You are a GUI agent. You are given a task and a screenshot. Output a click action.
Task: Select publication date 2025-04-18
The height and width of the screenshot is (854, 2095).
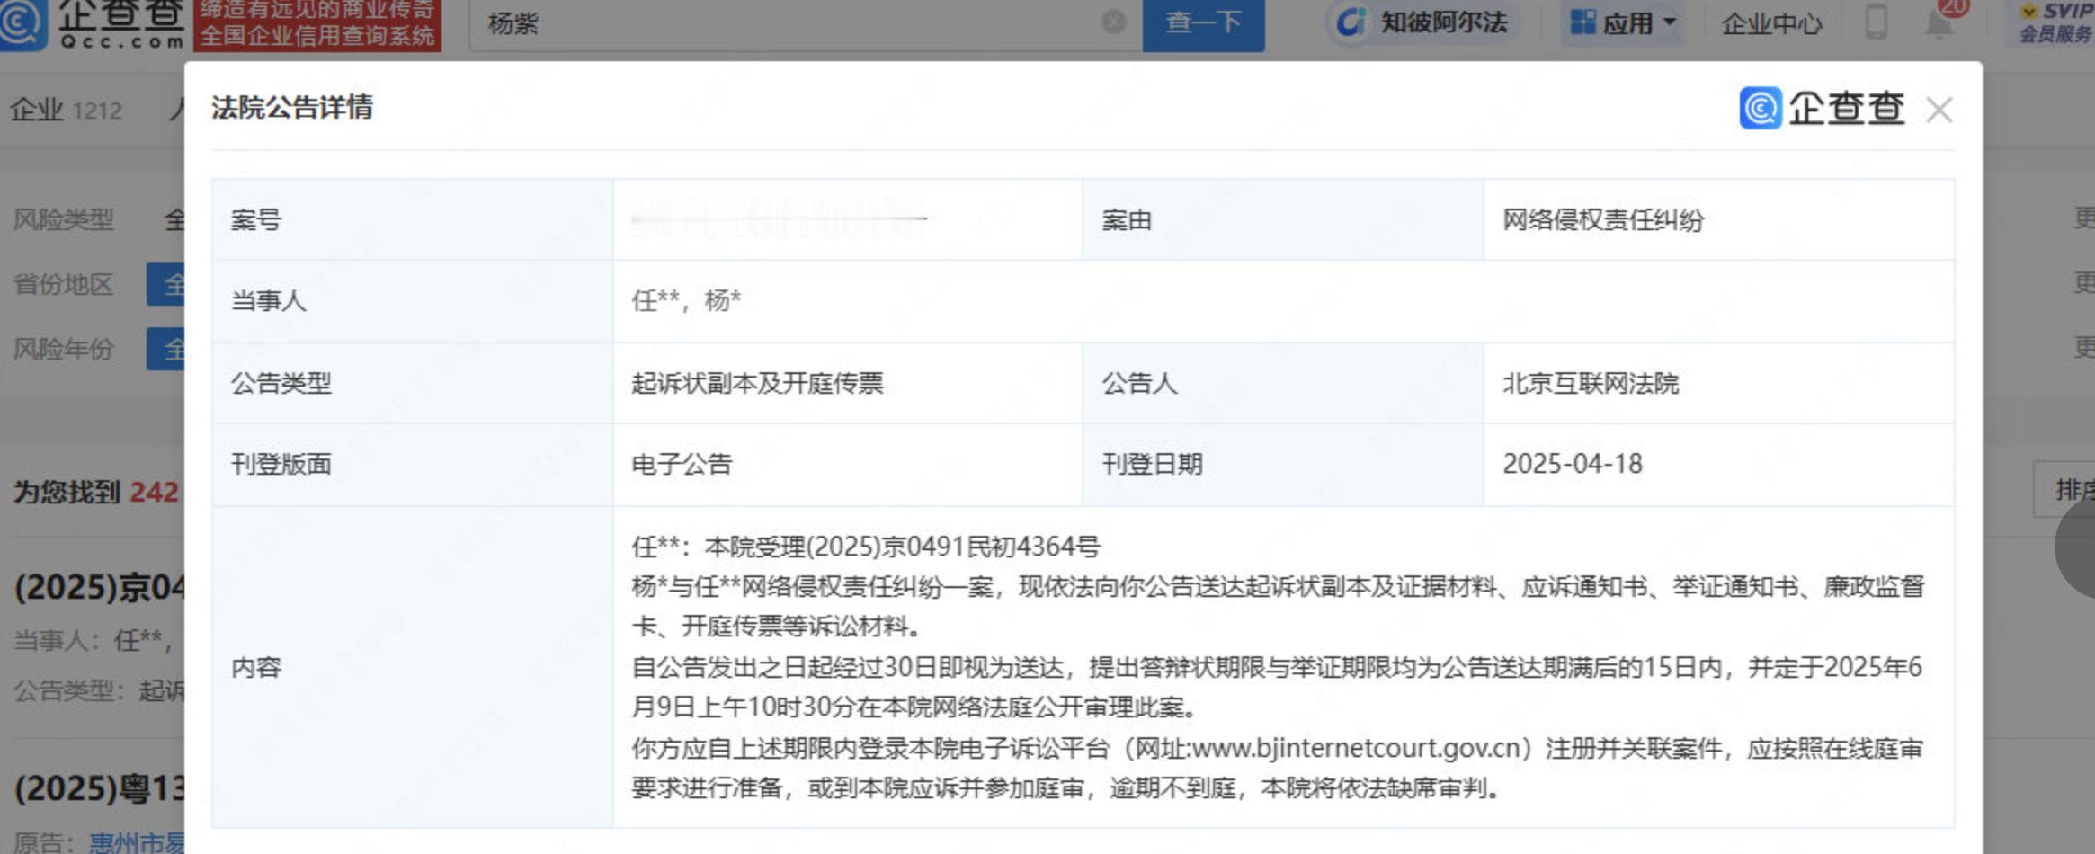pyautogui.click(x=1573, y=464)
